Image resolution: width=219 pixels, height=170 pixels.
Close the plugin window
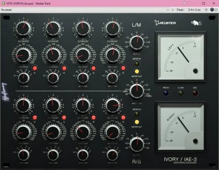coord(214,3)
